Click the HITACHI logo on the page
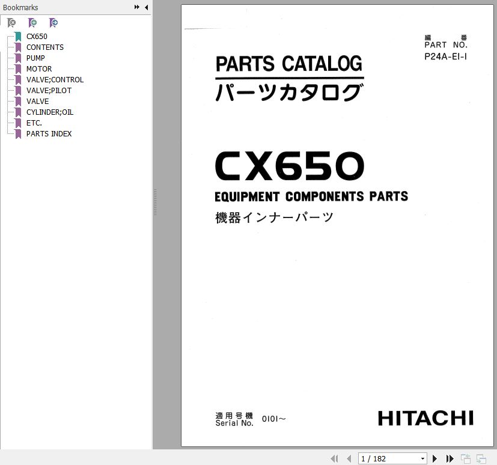The image size is (497, 465). pyautogui.click(x=425, y=418)
